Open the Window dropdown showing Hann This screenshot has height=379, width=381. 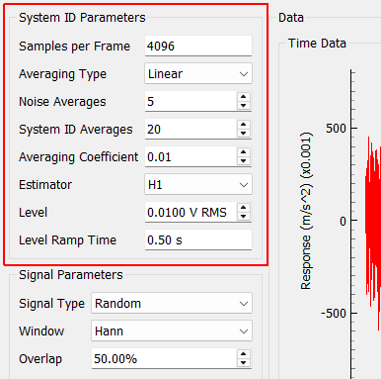tap(172, 331)
